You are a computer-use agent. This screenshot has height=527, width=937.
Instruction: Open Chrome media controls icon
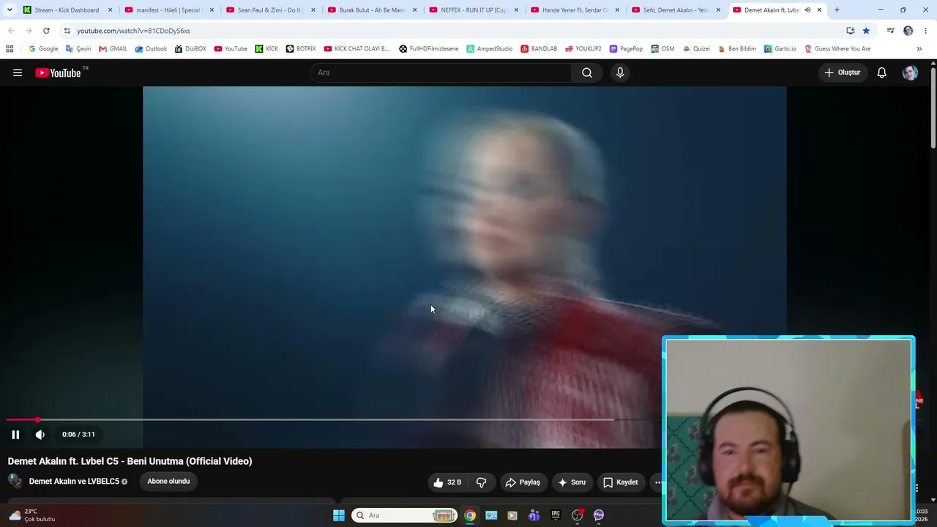tap(890, 31)
